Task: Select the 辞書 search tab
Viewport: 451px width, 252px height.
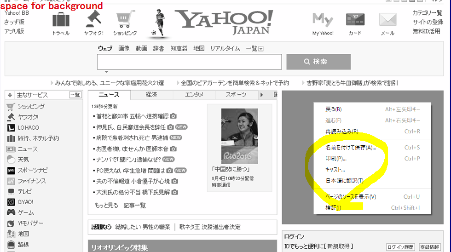Action: 159,48
